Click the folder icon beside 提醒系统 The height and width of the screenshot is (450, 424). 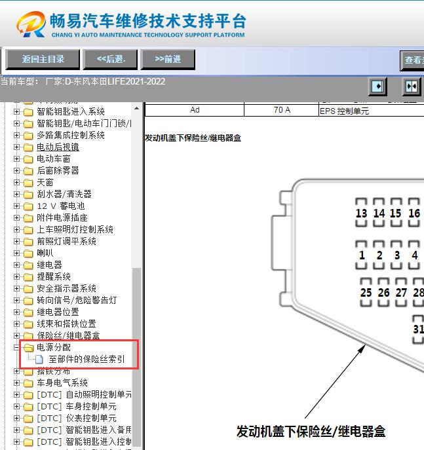[x=28, y=276]
